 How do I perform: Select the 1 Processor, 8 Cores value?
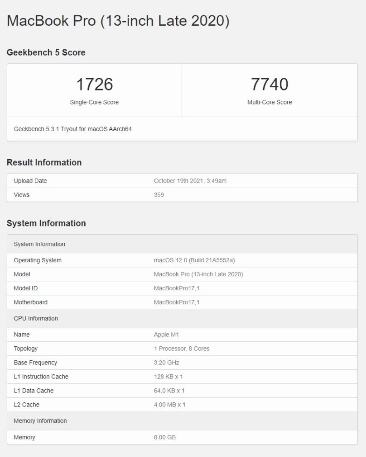click(x=182, y=349)
